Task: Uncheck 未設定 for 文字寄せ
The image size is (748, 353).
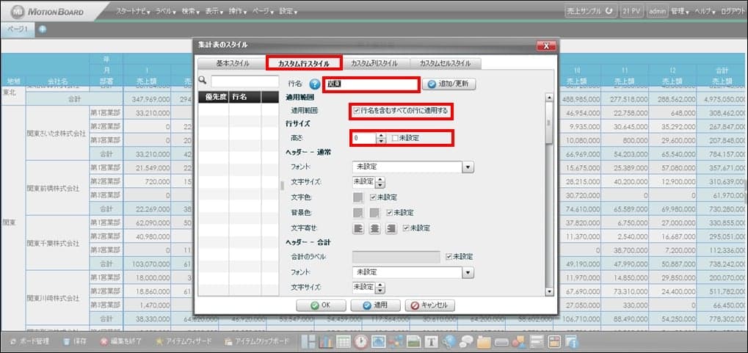Action: [406, 228]
